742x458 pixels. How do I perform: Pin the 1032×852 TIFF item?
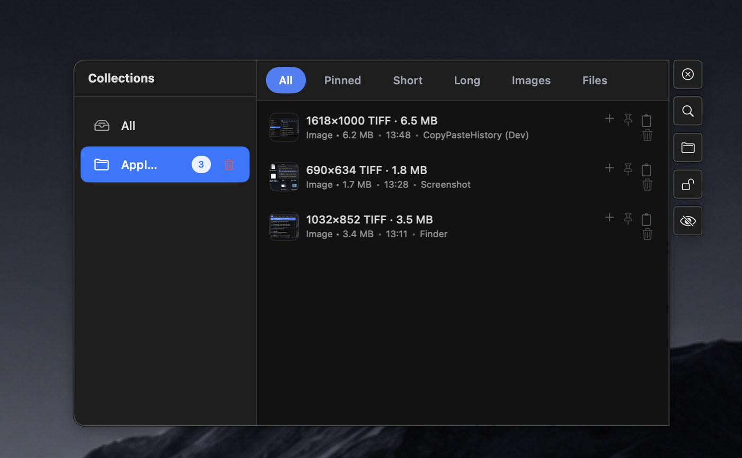click(628, 218)
